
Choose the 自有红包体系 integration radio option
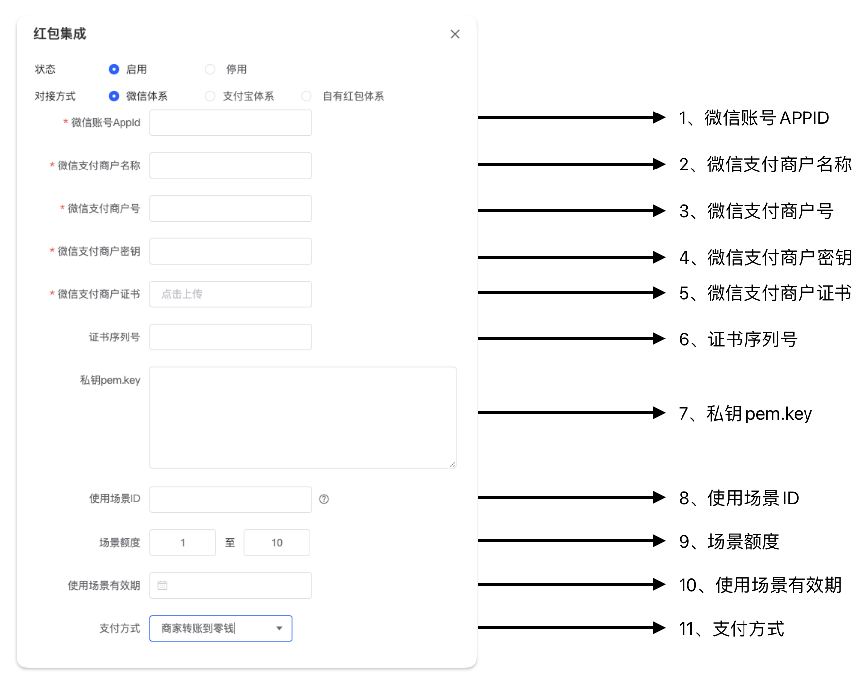(x=307, y=96)
